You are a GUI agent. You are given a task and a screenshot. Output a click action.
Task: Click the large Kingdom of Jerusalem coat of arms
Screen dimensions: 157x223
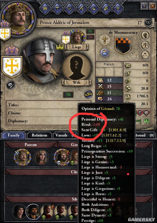pyautogui.click(x=12, y=66)
